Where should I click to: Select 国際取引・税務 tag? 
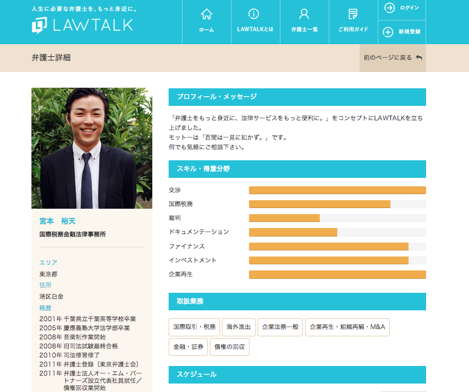194,327
